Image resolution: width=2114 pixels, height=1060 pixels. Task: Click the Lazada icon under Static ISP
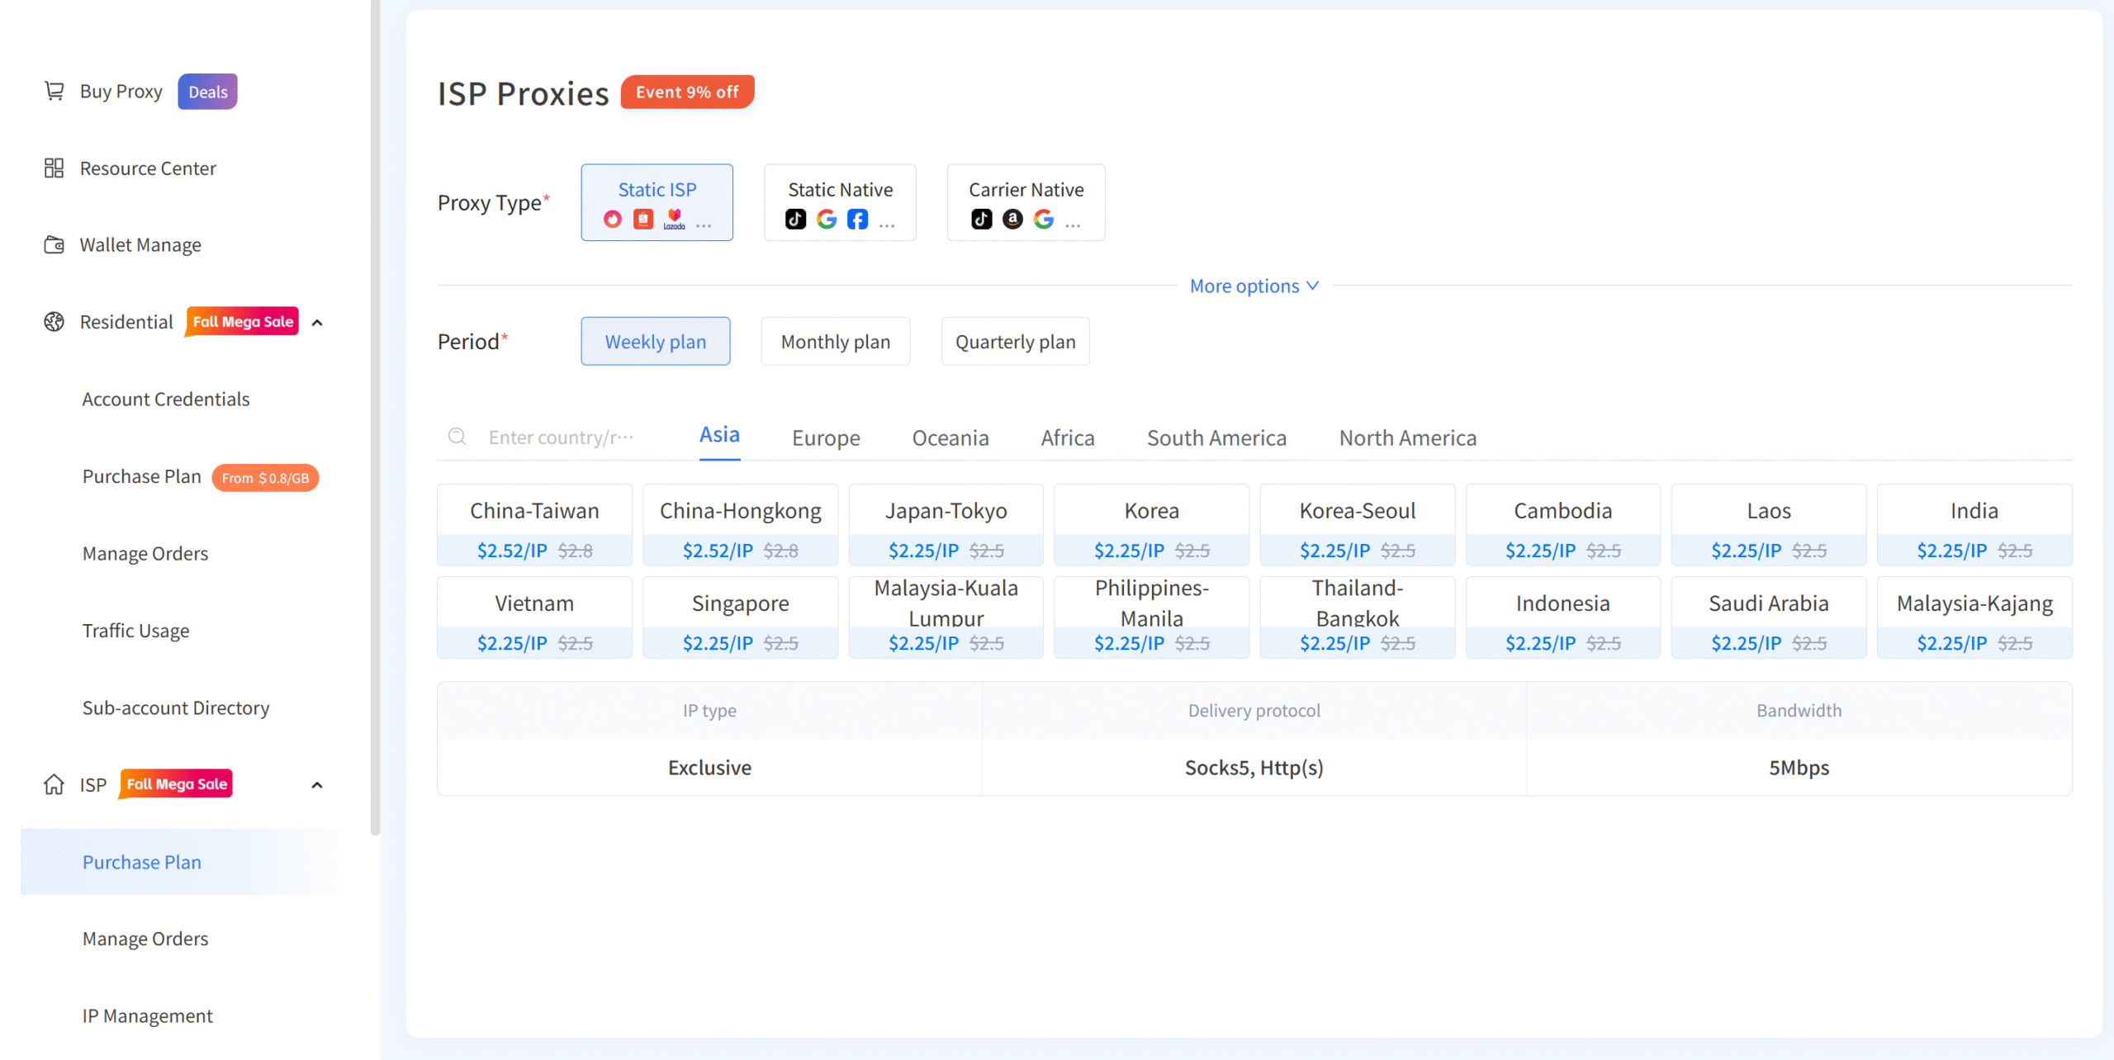(675, 219)
